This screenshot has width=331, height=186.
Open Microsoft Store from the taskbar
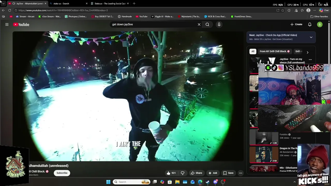pyautogui.click(x=170, y=182)
